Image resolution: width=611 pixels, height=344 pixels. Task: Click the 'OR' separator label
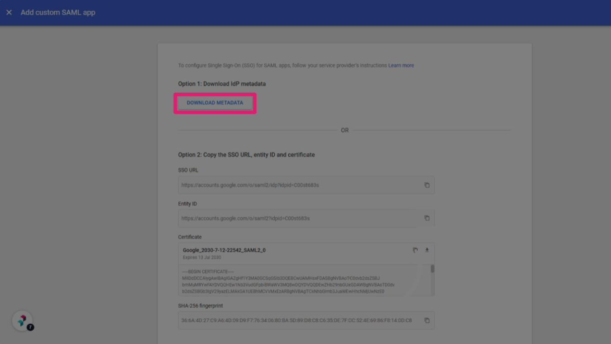(345, 130)
